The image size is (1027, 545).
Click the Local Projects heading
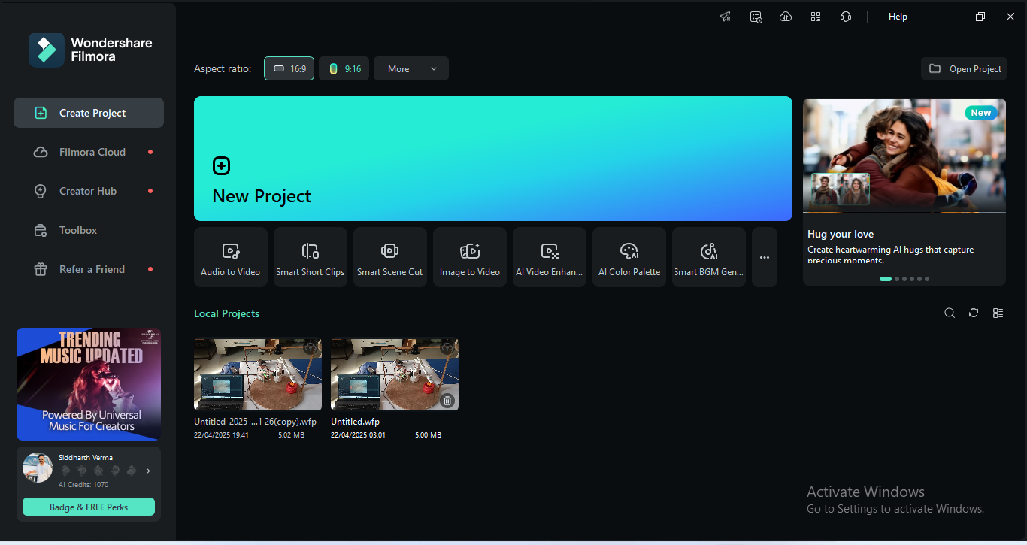click(226, 313)
